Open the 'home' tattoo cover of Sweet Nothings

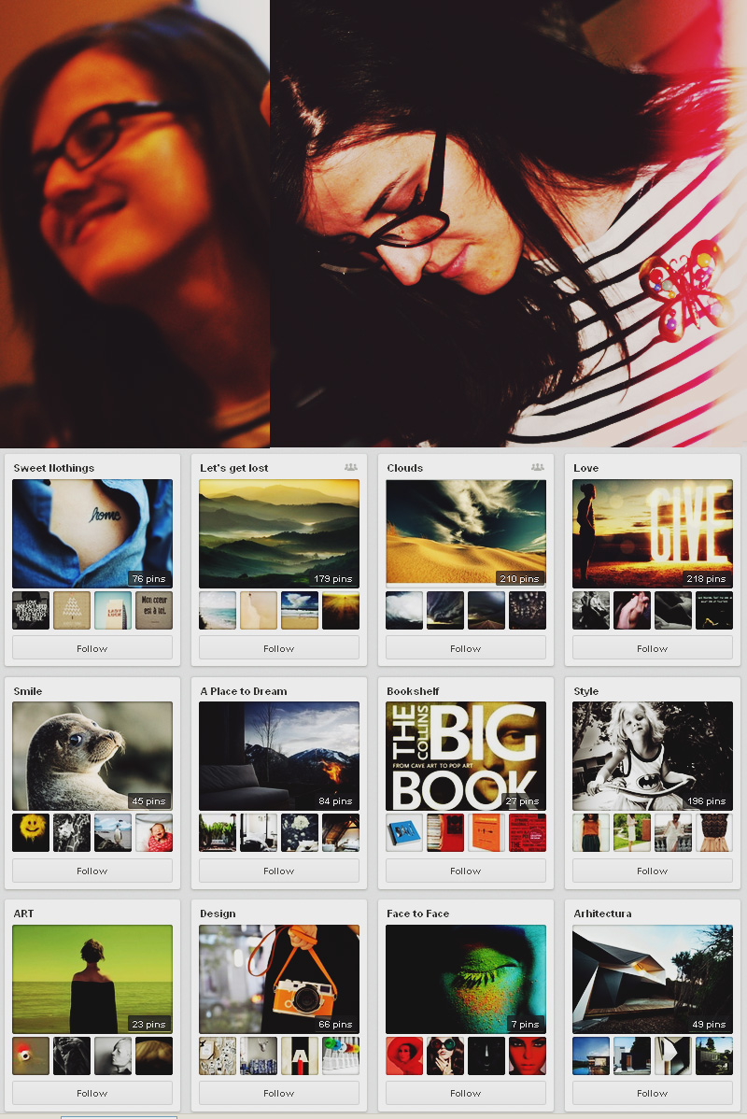point(92,533)
